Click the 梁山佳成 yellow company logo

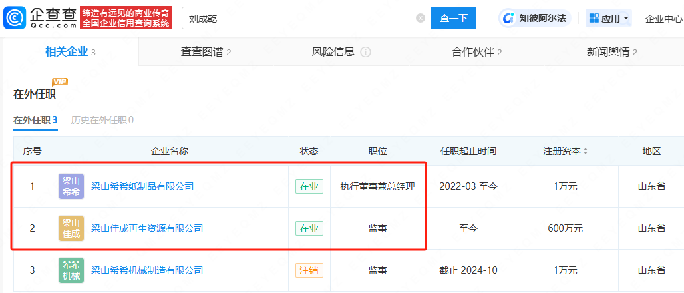(71, 228)
